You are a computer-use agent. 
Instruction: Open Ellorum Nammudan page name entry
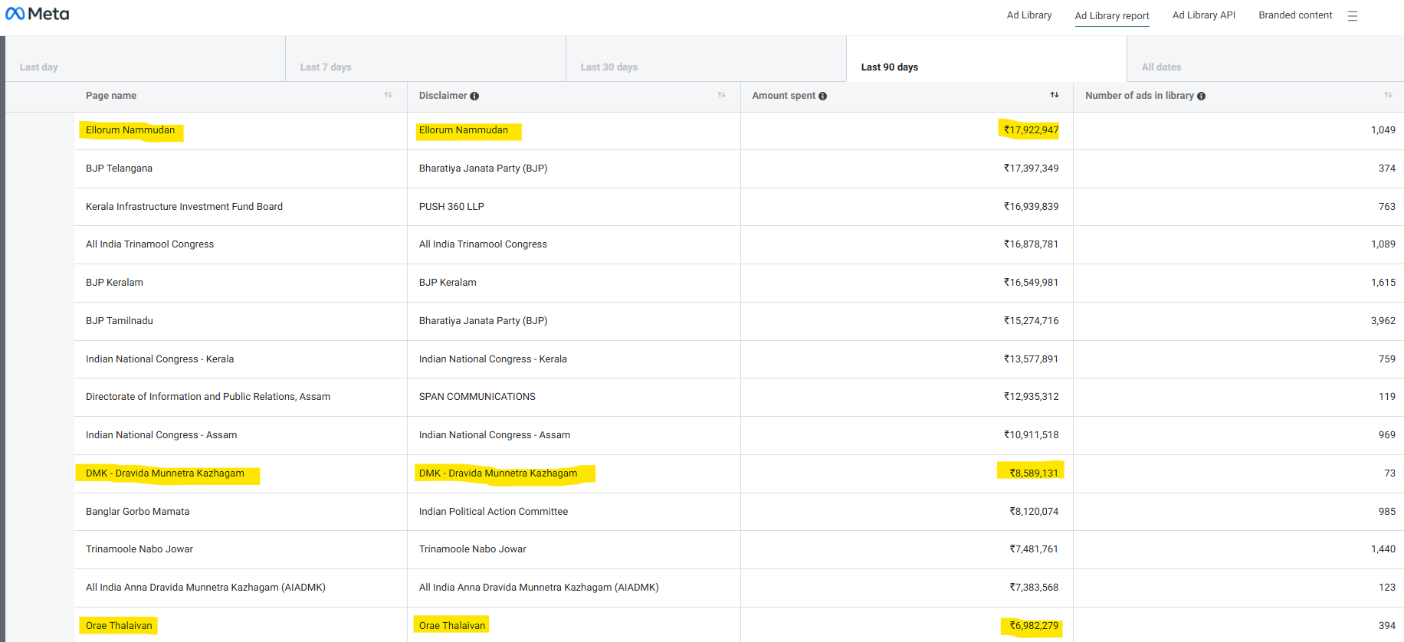(x=130, y=130)
